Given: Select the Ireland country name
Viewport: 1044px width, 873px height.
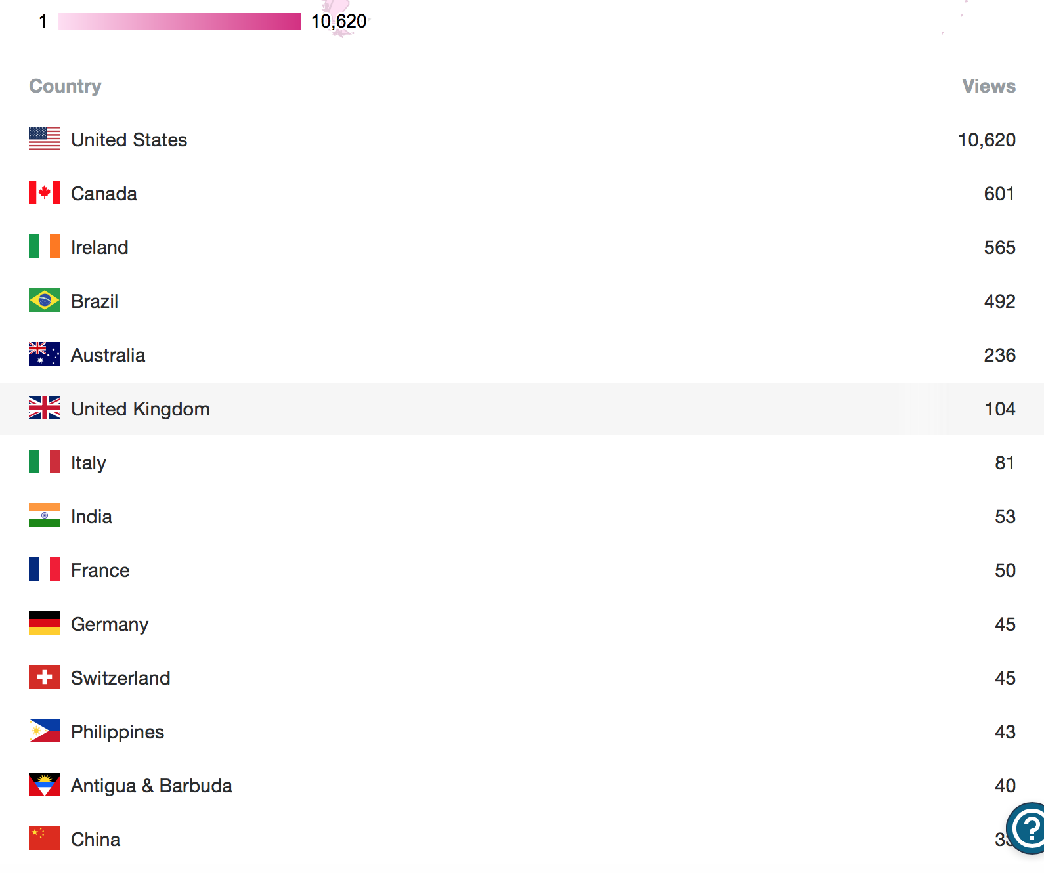Looking at the screenshot, I should (100, 247).
